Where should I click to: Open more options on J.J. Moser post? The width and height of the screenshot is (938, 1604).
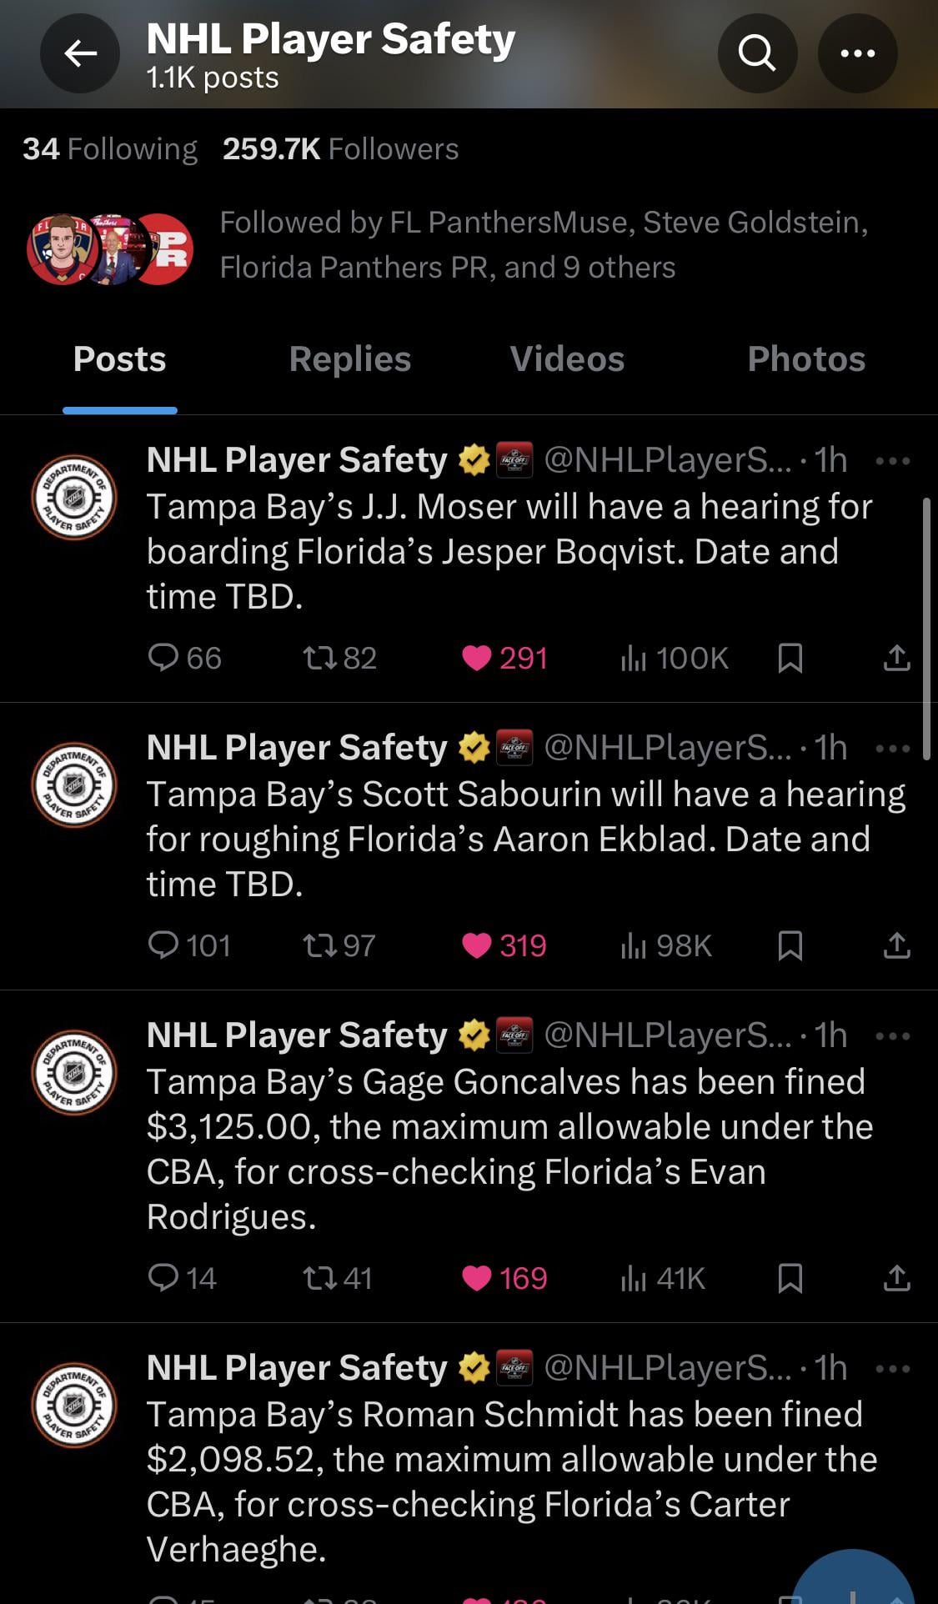pos(893,461)
